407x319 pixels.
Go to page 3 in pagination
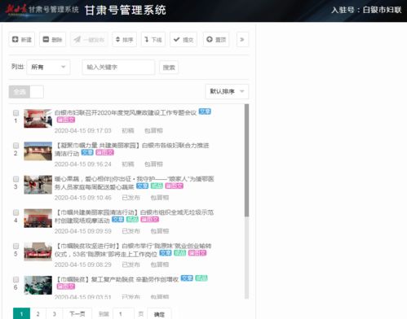point(55,314)
